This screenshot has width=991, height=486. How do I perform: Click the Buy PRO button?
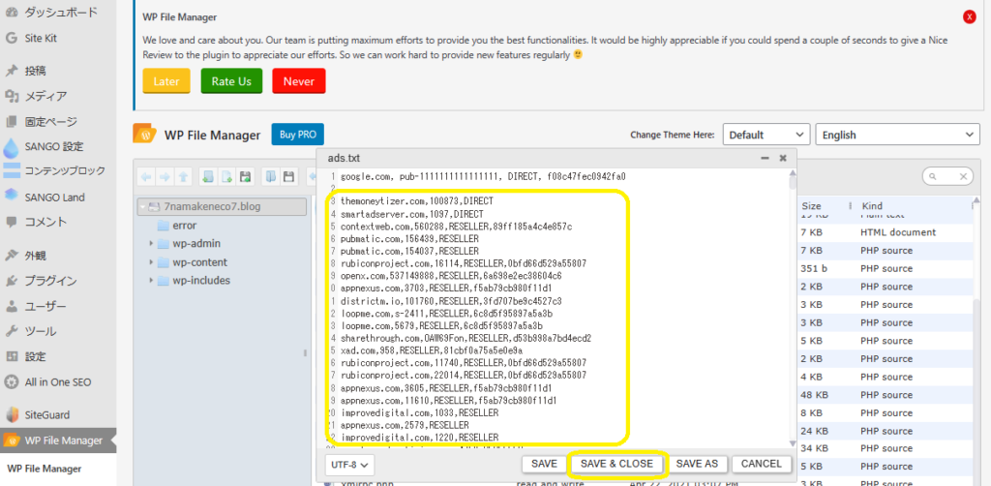coord(298,135)
